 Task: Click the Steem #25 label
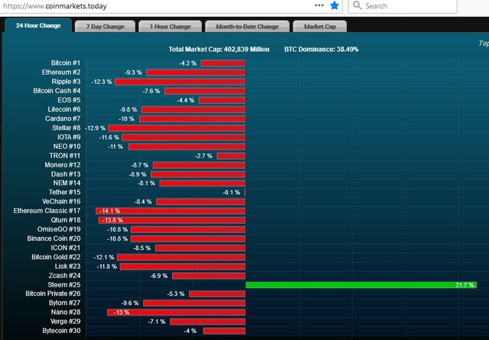point(64,285)
